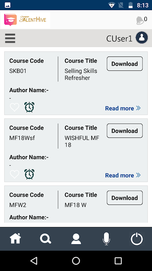The image size is (152, 271).
Task: Download the MFW2 course
Action: 125,198
